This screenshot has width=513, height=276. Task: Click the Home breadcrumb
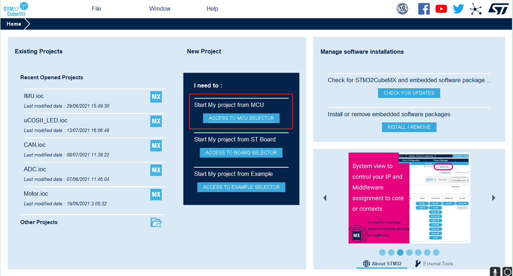(x=14, y=24)
